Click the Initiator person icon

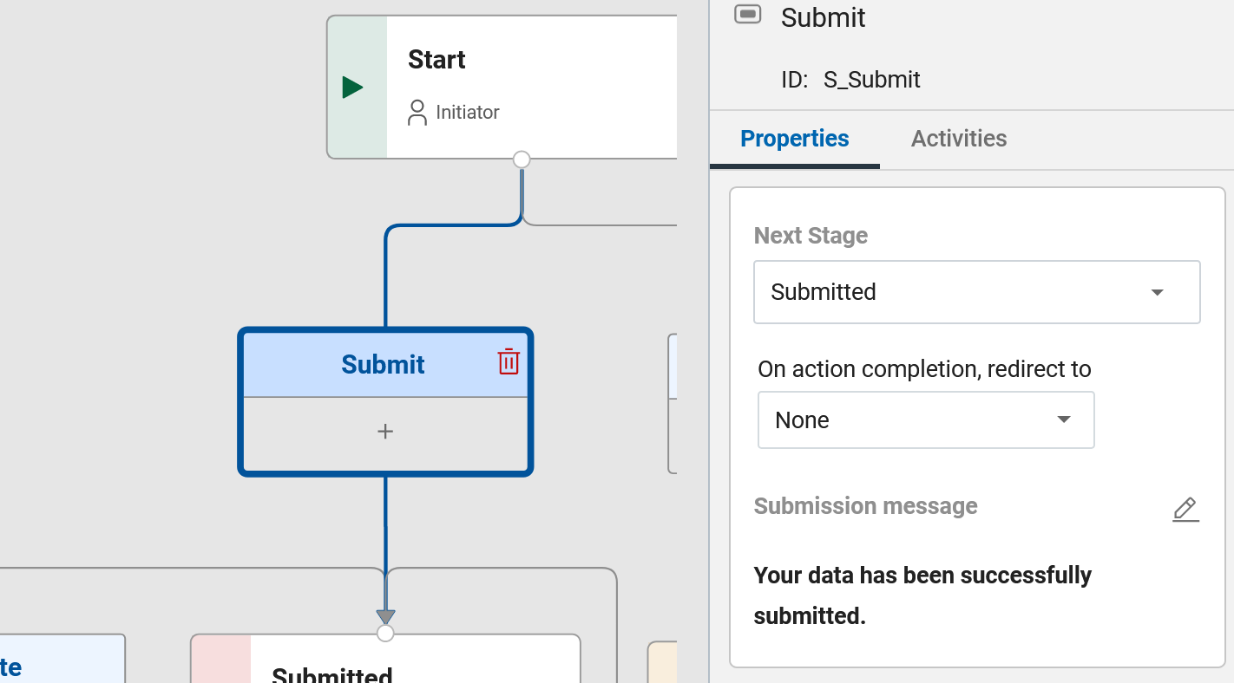[x=417, y=112]
